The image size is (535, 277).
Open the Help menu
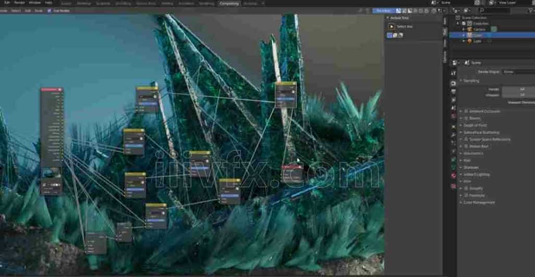point(48,3)
